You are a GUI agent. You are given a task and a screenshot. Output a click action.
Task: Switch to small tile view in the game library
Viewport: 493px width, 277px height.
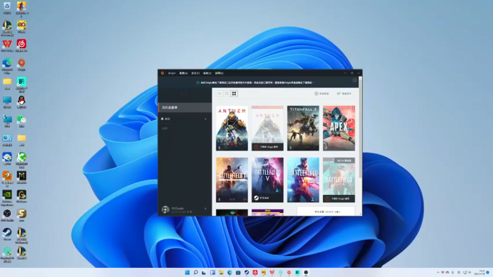click(219, 94)
